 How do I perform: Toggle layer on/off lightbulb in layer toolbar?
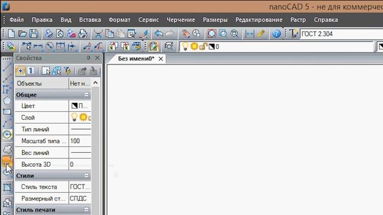(186, 47)
